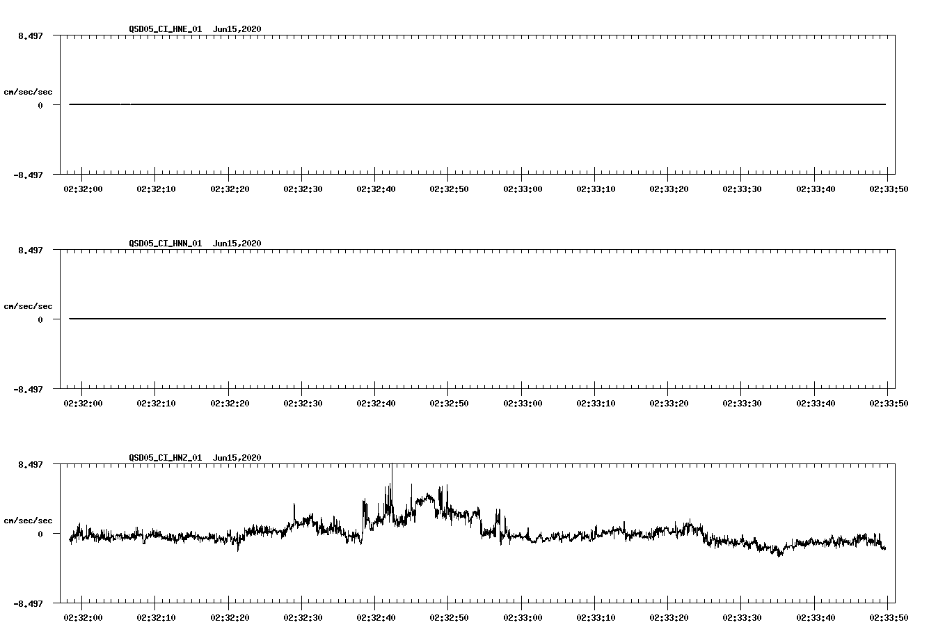Click the 8.497 maximum label on HNN chart
Viewport: 945px width, 643px height.
click(30, 250)
